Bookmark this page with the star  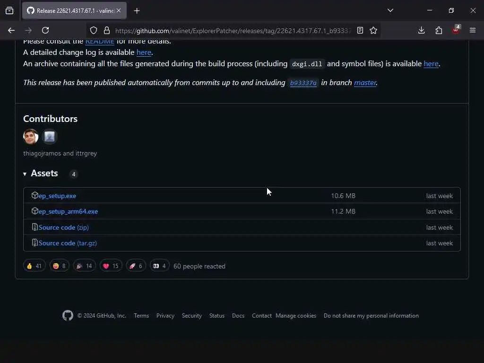pos(373,30)
